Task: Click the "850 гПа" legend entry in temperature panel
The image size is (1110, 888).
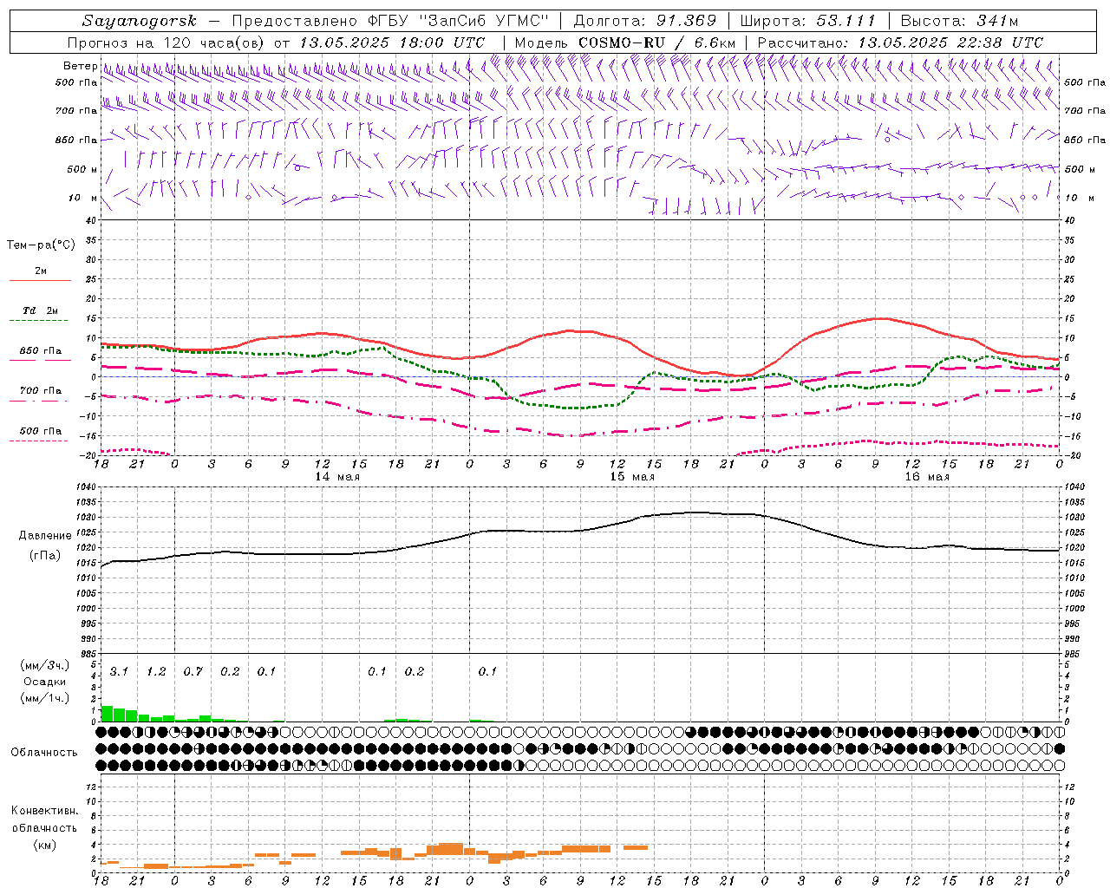Action: [x=40, y=351]
